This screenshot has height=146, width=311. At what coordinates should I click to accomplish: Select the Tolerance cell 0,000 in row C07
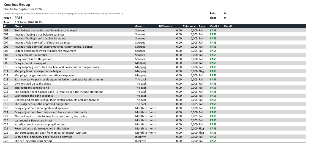[194, 55]
